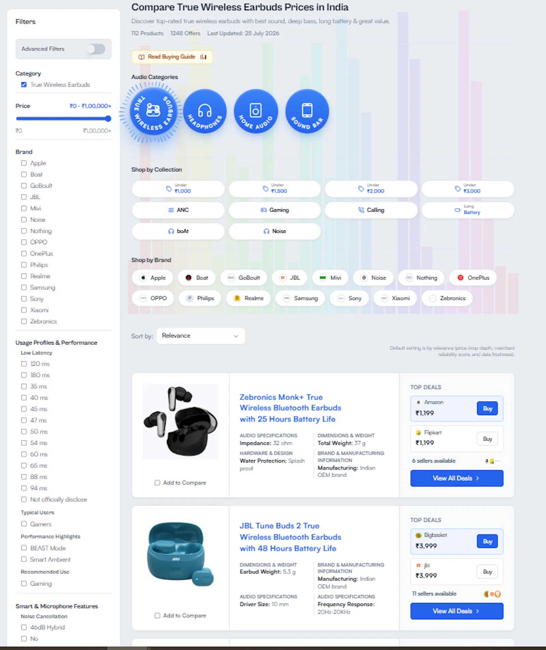Check the 46dB Hybrid noise cancellation filter
This screenshot has height=650, width=546.
(24, 627)
